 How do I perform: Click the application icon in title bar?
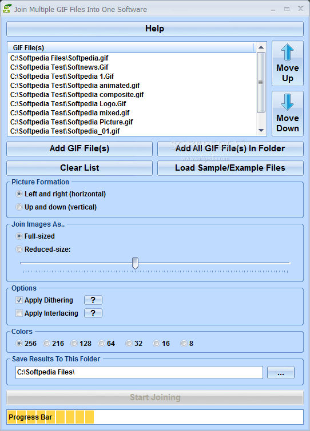tap(7, 9)
